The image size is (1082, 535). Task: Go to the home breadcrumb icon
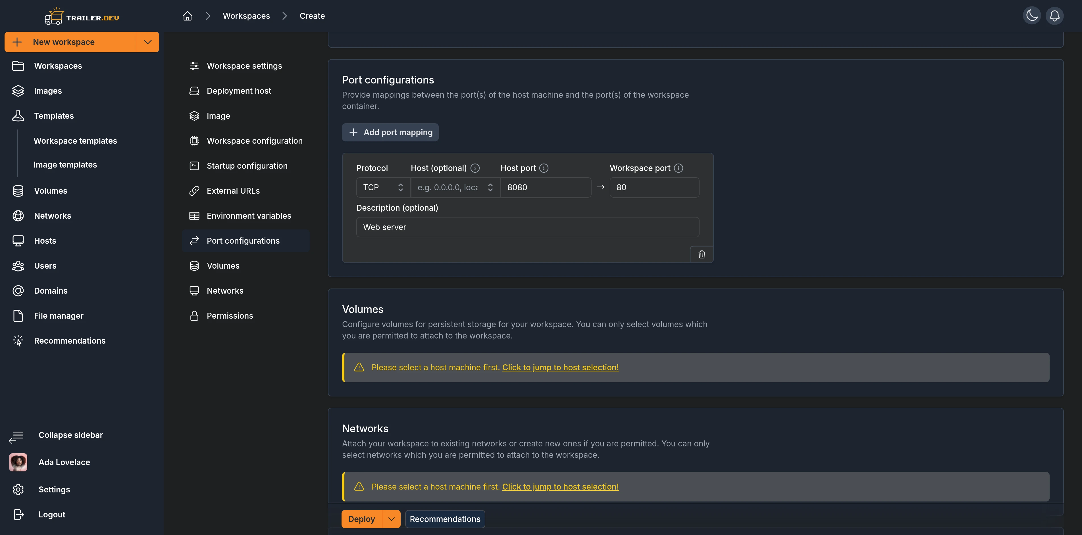187,16
